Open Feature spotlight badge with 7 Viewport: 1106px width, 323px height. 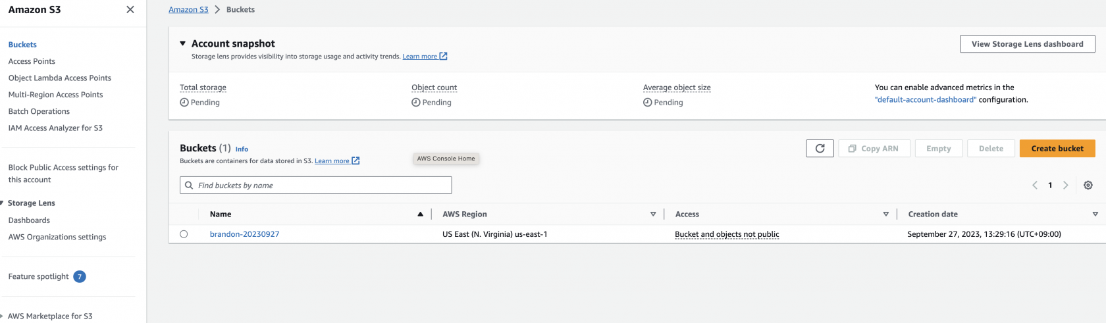pos(80,277)
